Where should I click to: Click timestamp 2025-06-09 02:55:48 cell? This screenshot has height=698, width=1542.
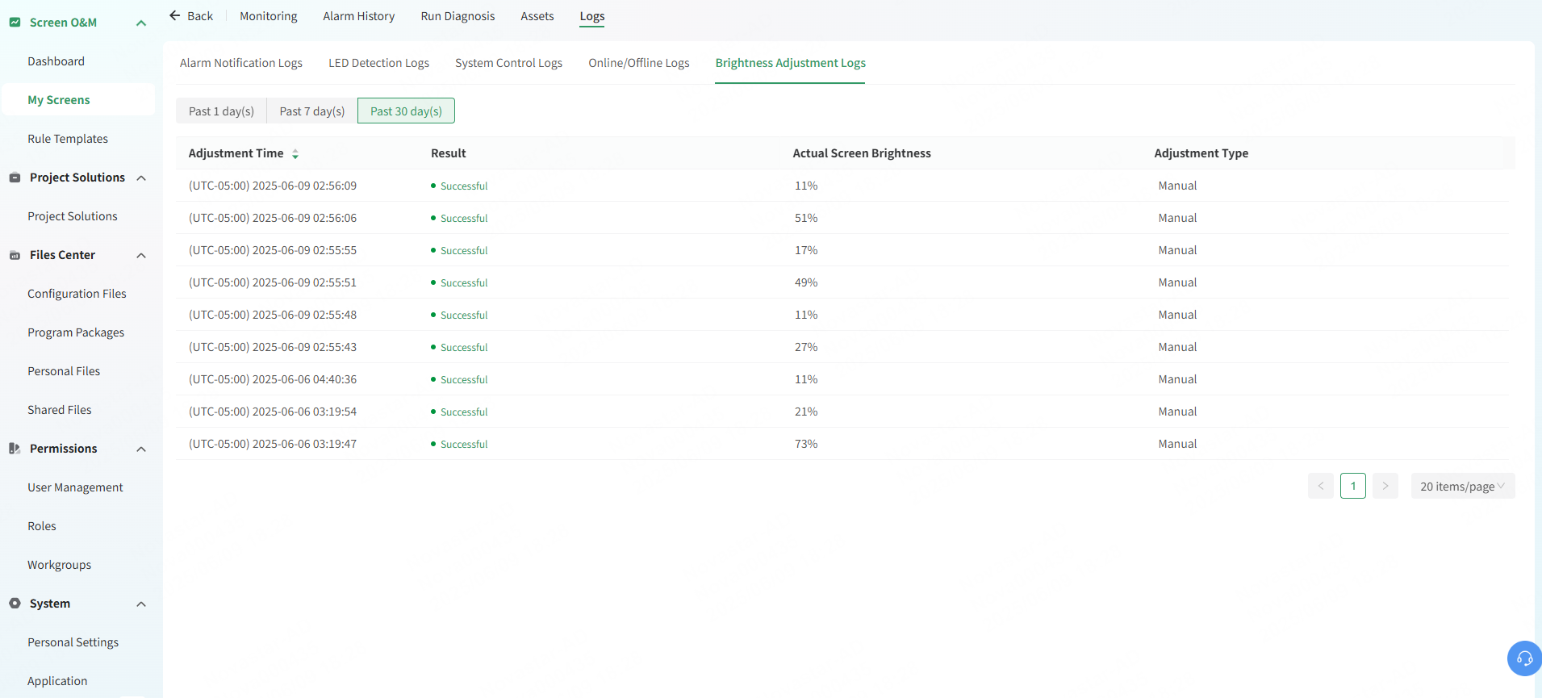click(x=273, y=315)
